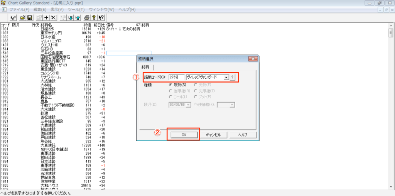Open the ウィンドウ(W) menu
This screenshot has height=196, width=395.
tap(101, 10)
